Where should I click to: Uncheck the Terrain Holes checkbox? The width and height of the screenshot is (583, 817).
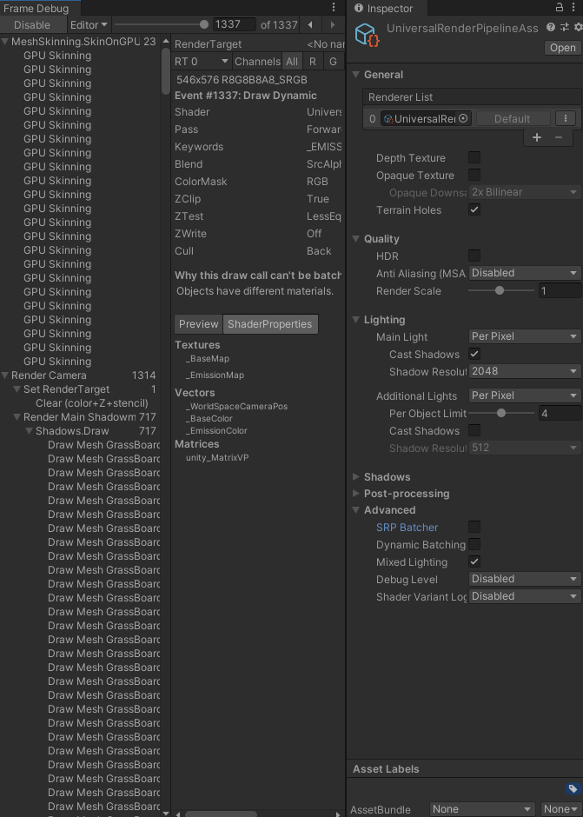coord(474,210)
